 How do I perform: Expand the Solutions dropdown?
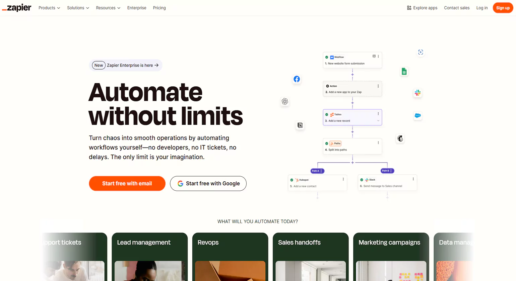(x=78, y=8)
